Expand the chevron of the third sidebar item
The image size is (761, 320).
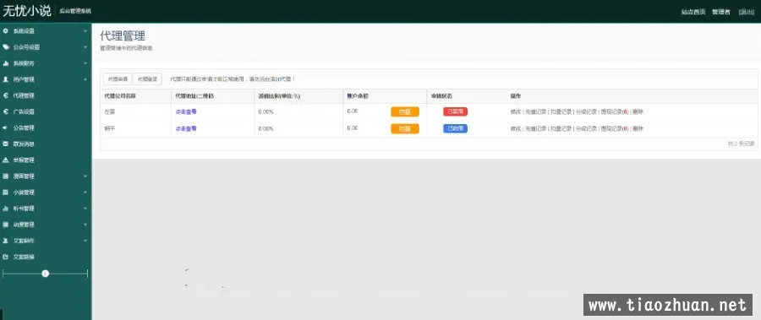click(85, 63)
